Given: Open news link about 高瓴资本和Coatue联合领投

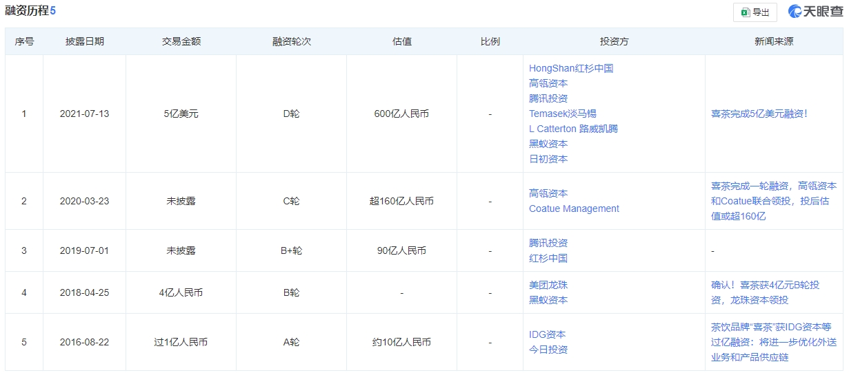Looking at the screenshot, I should tap(774, 201).
